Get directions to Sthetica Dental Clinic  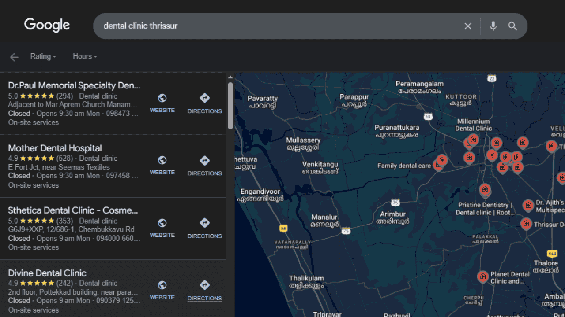pyautogui.click(x=204, y=228)
